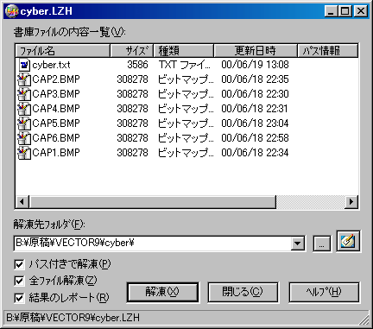Image resolution: width=373 pixels, height=329 pixels.
Task: Click the ヘルプ(H) help button
Action: pyautogui.click(x=324, y=293)
